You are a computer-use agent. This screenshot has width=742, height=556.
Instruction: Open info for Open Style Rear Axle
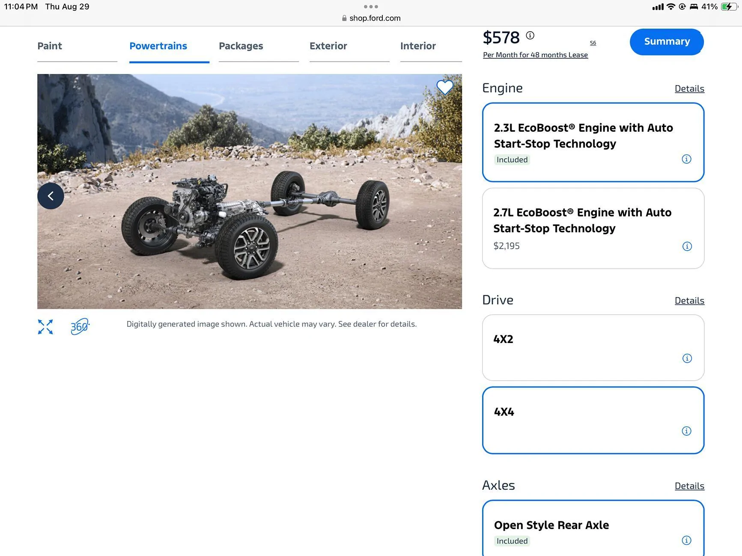coord(687,540)
